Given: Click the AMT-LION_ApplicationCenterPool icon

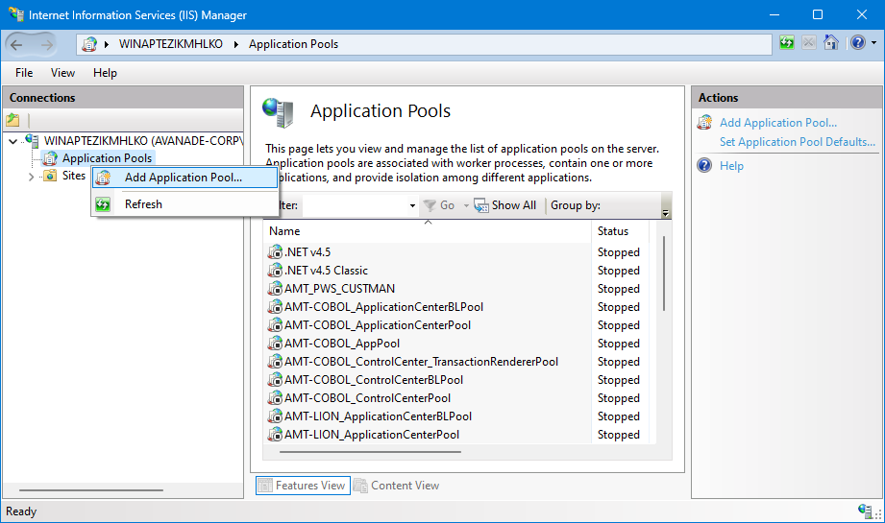Looking at the screenshot, I should click(275, 435).
